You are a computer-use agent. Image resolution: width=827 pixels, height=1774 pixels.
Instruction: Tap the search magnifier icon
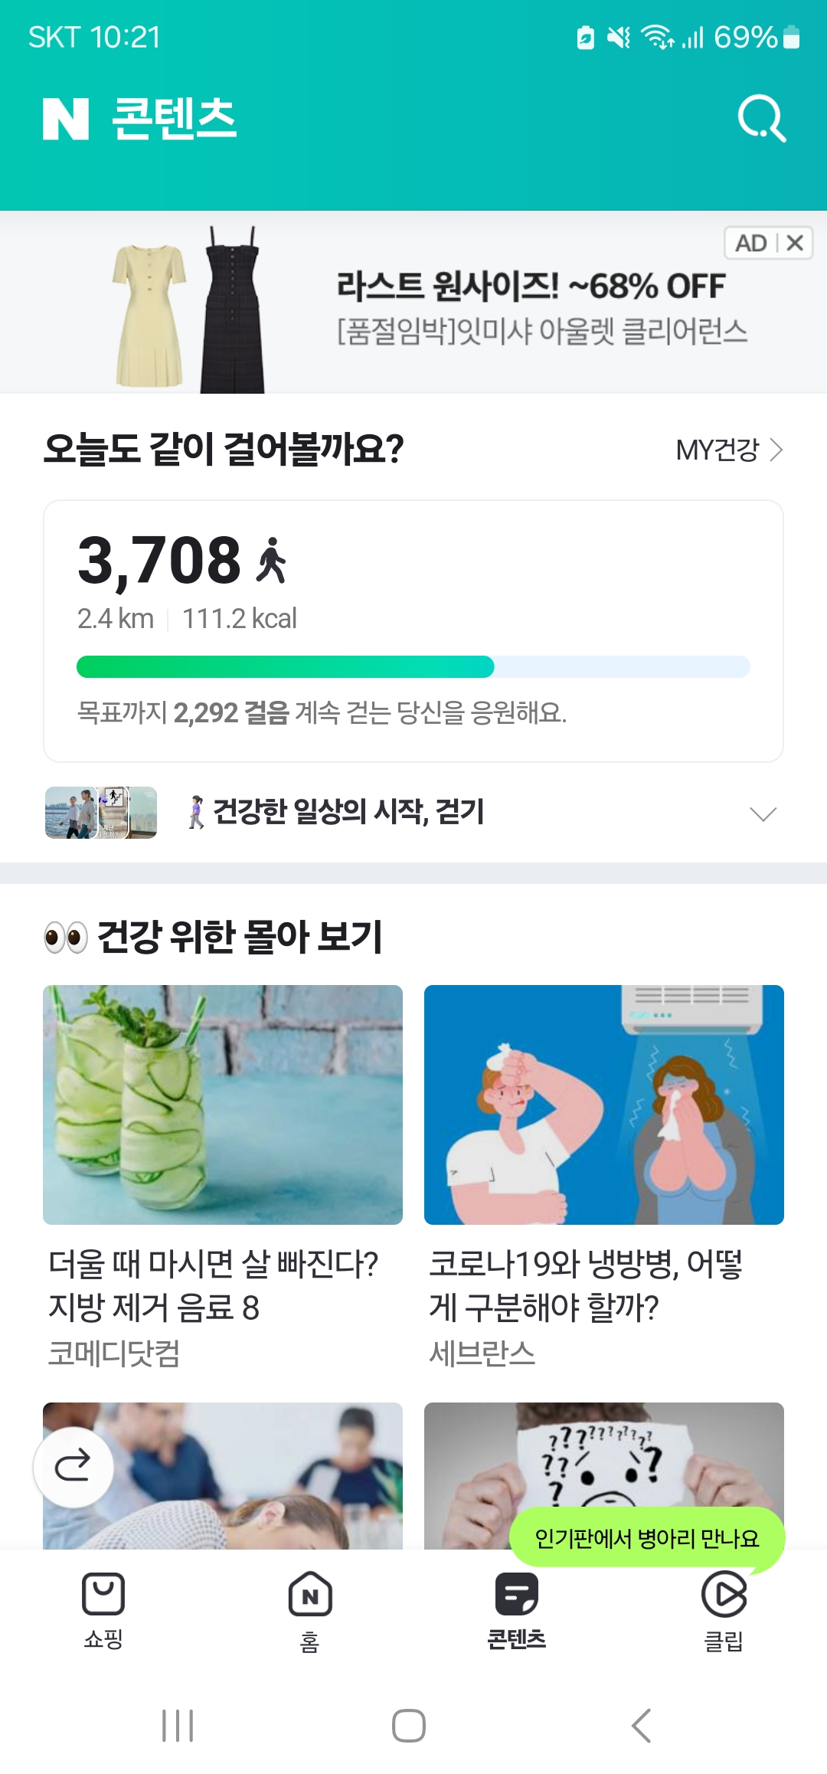[761, 119]
